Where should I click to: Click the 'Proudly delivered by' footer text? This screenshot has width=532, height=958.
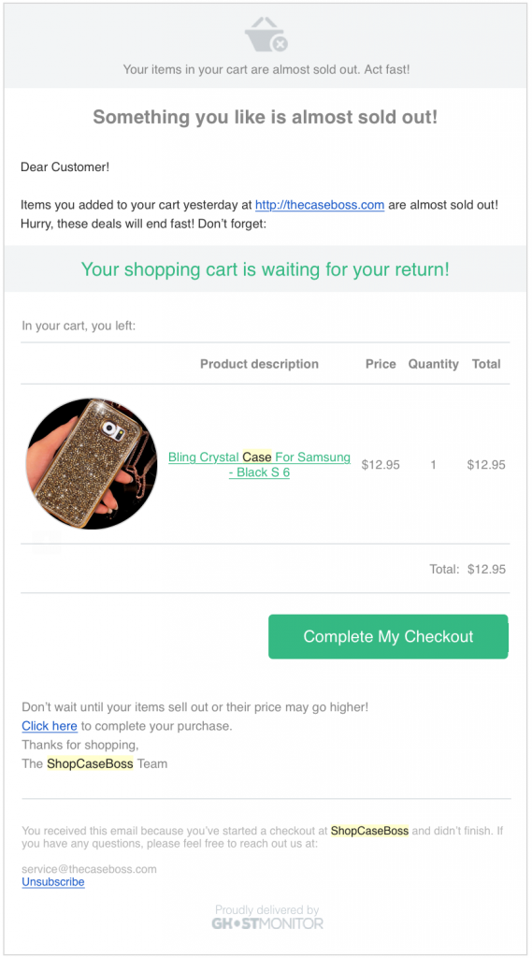[266, 910]
